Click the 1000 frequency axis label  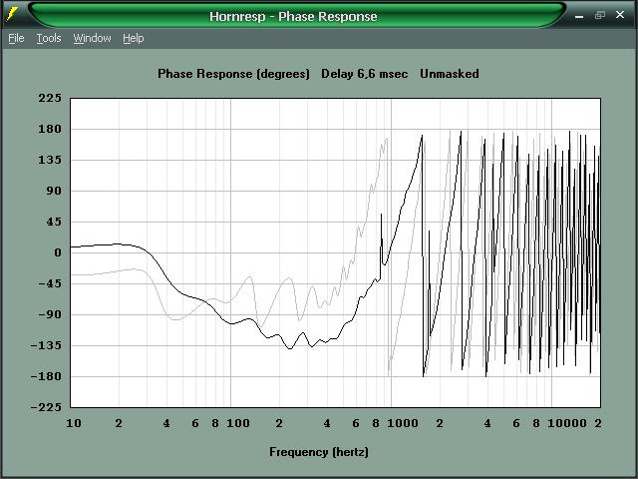coord(403,423)
